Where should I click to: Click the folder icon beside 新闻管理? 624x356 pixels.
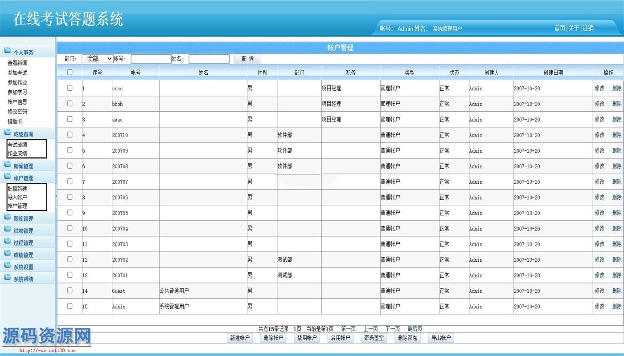7,166
